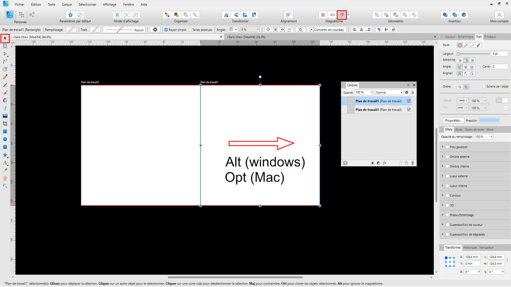Viewport: 511px width, 287px height.
Task: Select the Node tool
Action: point(5,53)
